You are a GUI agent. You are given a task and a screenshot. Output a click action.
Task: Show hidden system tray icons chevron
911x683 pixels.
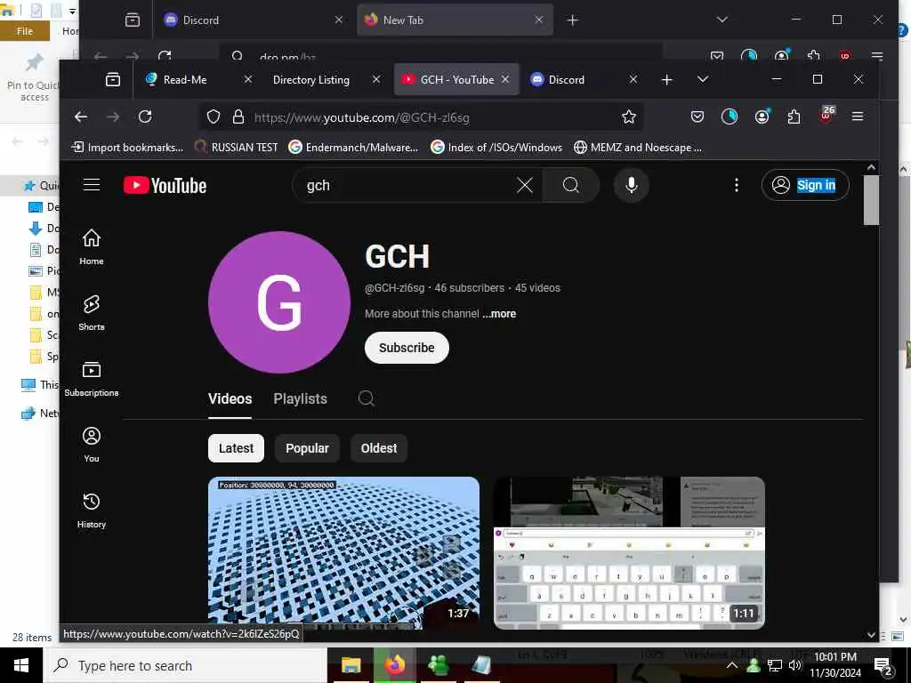click(732, 665)
